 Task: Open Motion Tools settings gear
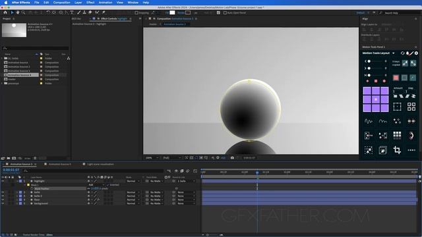[416, 53]
